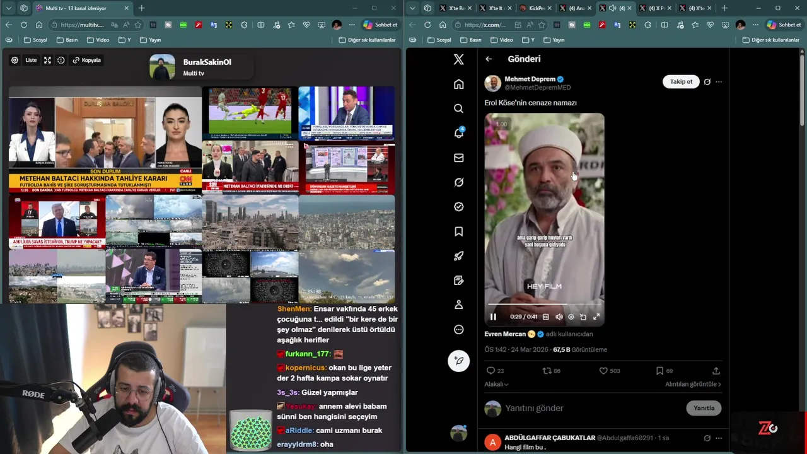Open video settings gear in player
This screenshot has width=807, height=454.
coord(571,317)
